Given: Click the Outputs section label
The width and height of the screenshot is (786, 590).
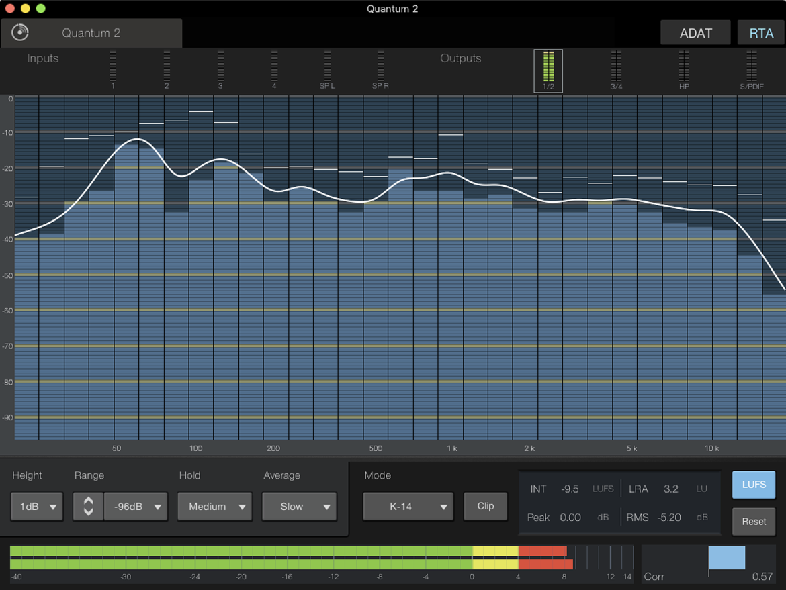Looking at the screenshot, I should pos(461,58).
